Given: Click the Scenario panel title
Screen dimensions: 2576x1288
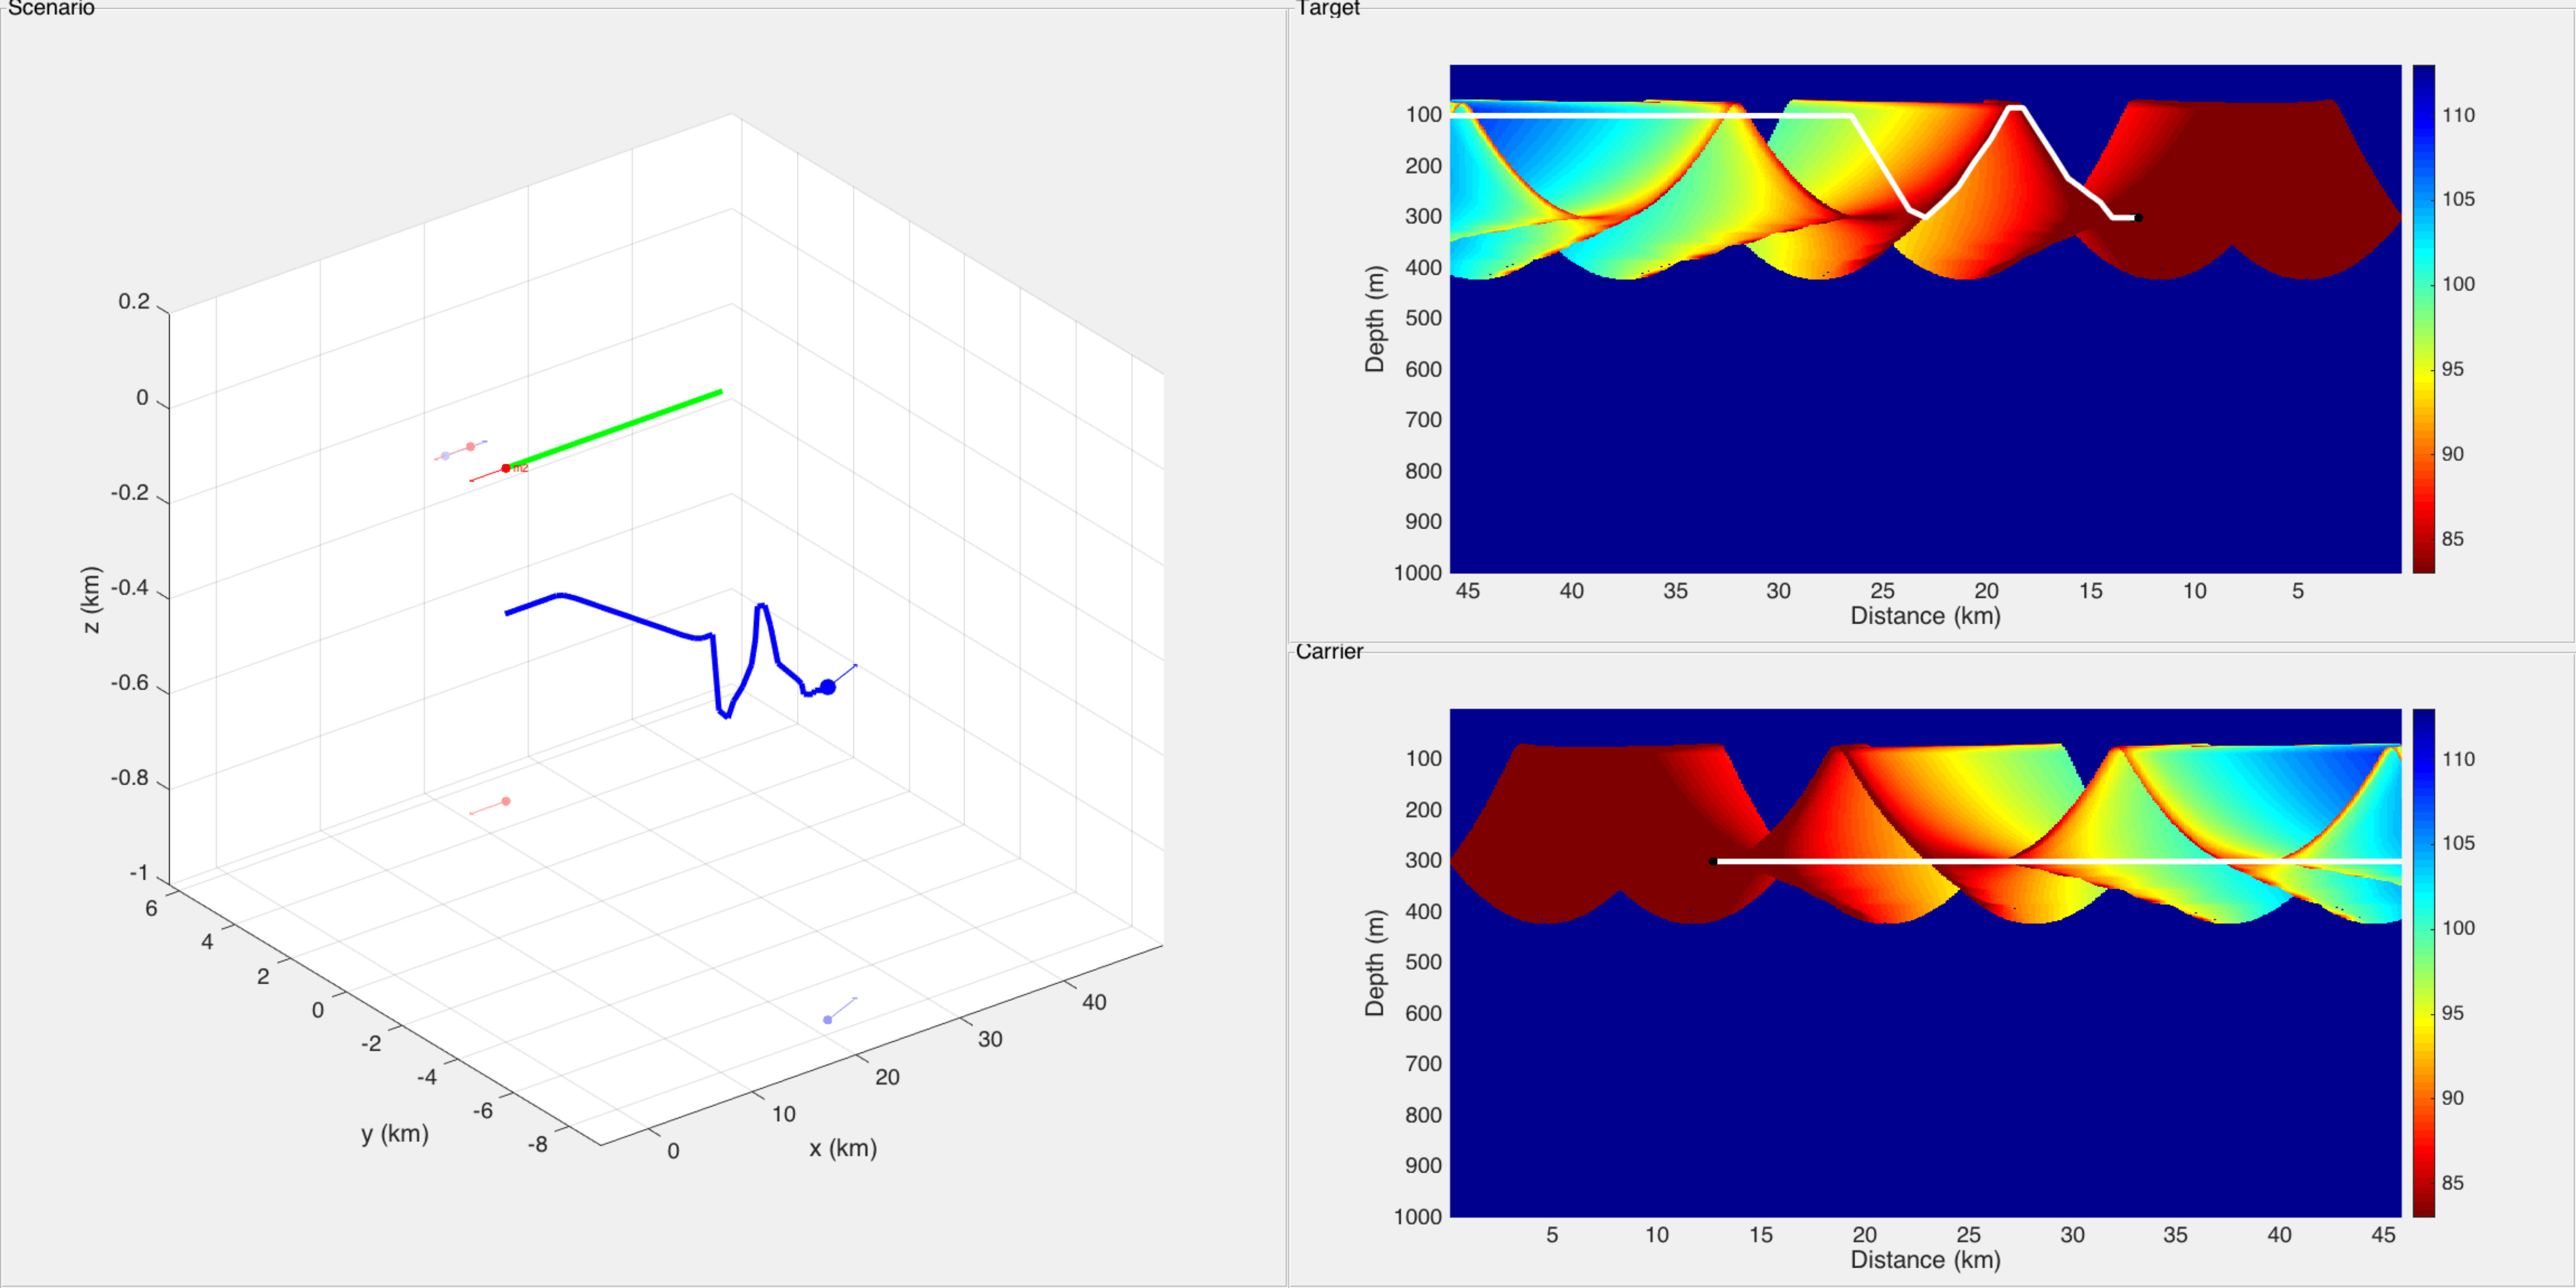Looking at the screenshot, I should (51, 8).
